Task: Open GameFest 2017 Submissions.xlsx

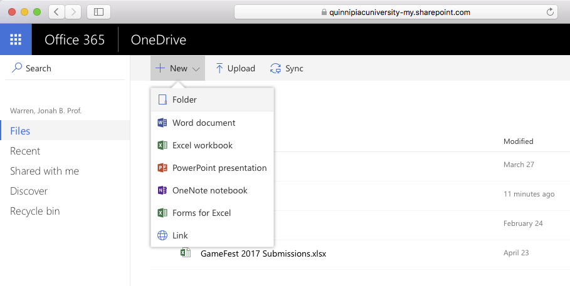Action: [263, 253]
